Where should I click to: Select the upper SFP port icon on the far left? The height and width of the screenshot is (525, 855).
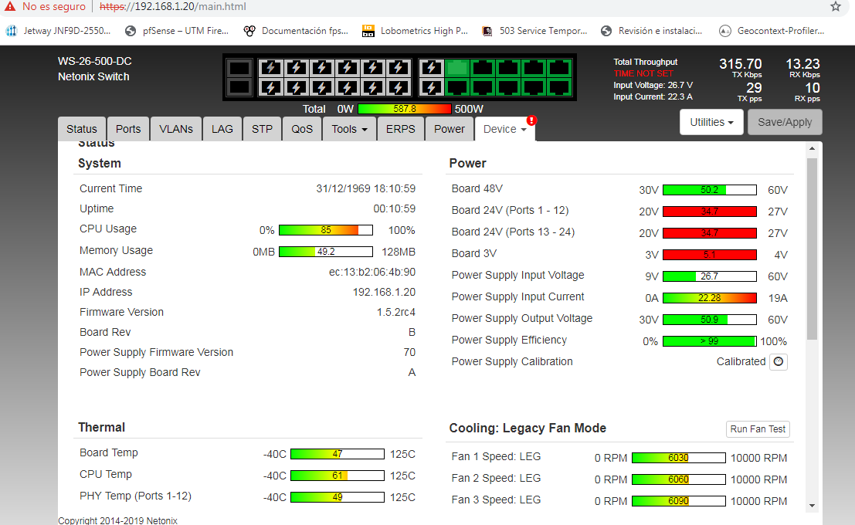point(239,68)
